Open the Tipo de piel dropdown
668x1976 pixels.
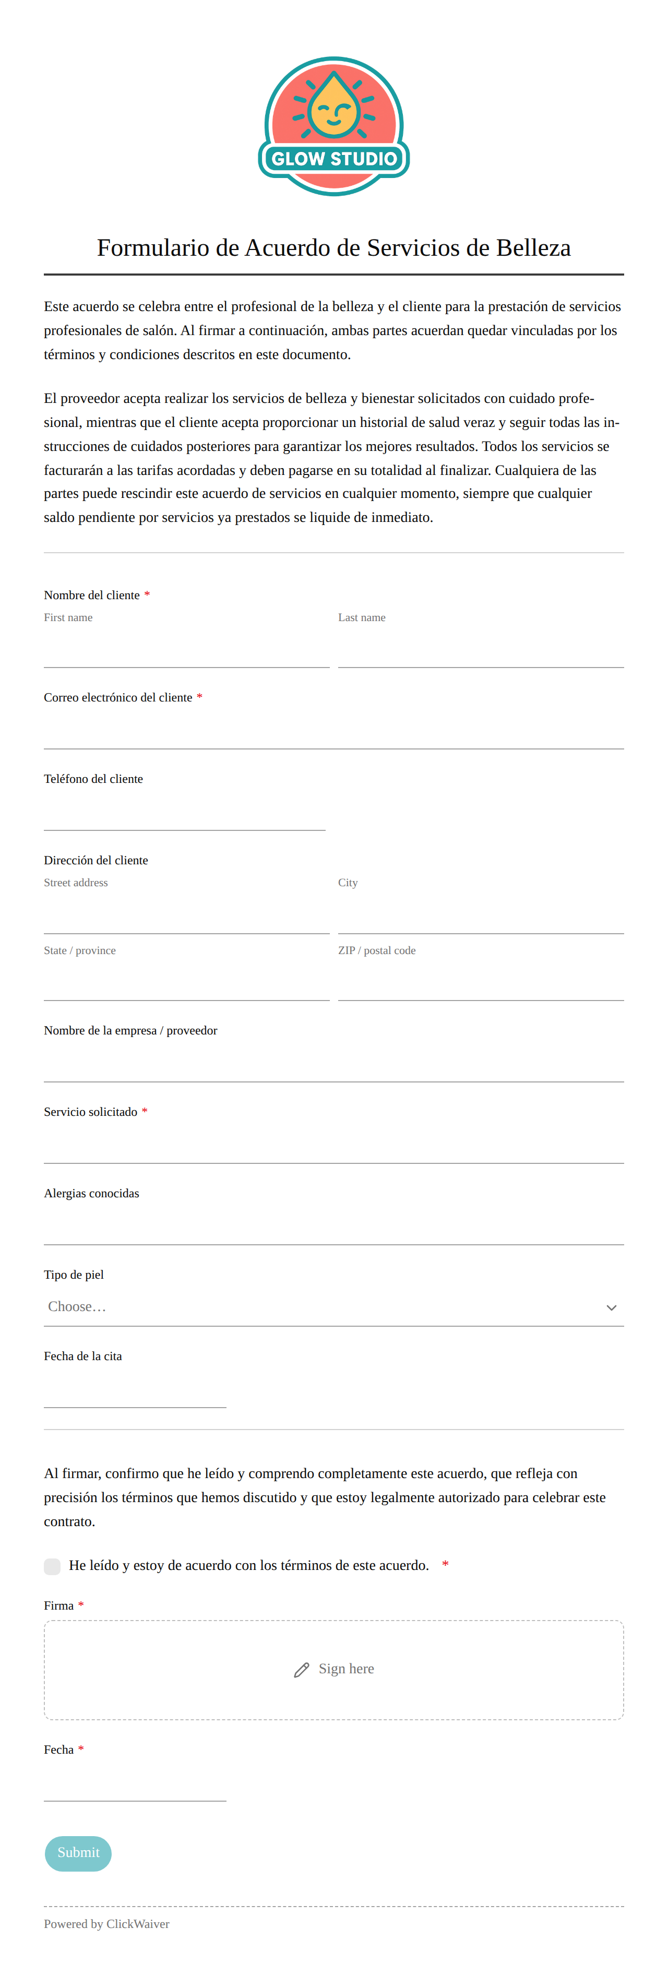[x=333, y=1306]
